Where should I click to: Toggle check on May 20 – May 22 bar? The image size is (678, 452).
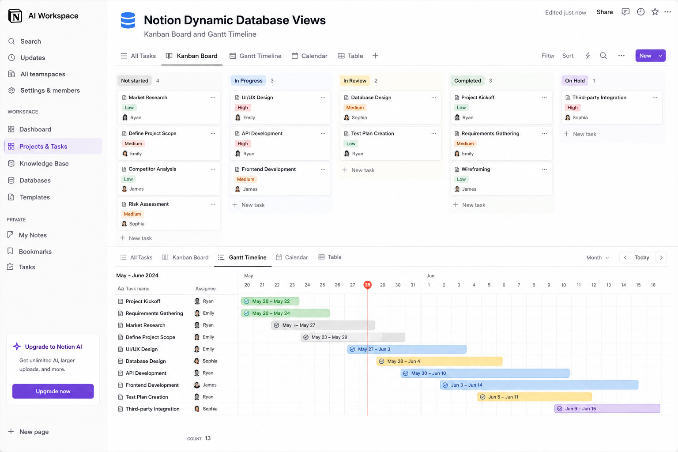point(247,301)
